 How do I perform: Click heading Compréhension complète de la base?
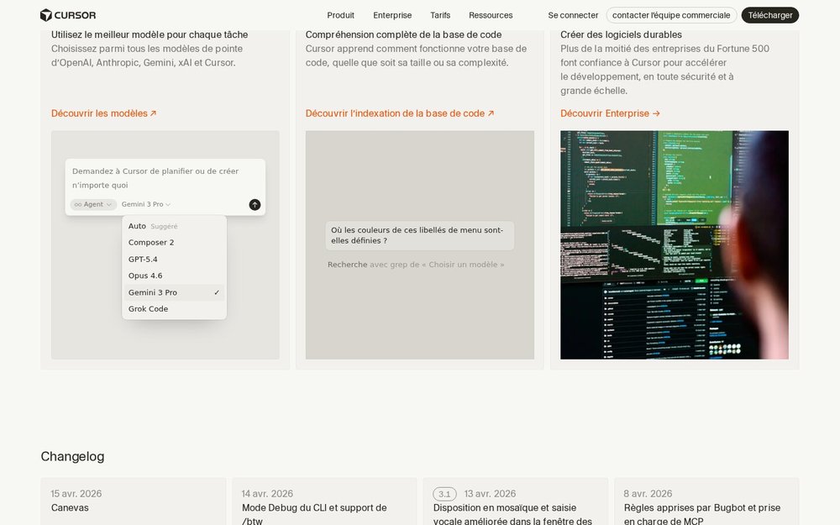403,34
